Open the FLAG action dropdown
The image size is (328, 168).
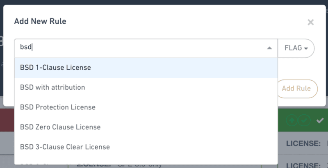click(x=296, y=48)
